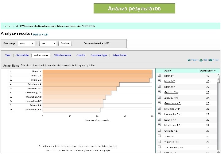Open the start year date range dropdown
Screen dimensions: 221x165
click(26, 44)
